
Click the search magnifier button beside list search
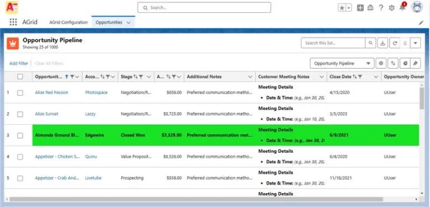pos(371,43)
